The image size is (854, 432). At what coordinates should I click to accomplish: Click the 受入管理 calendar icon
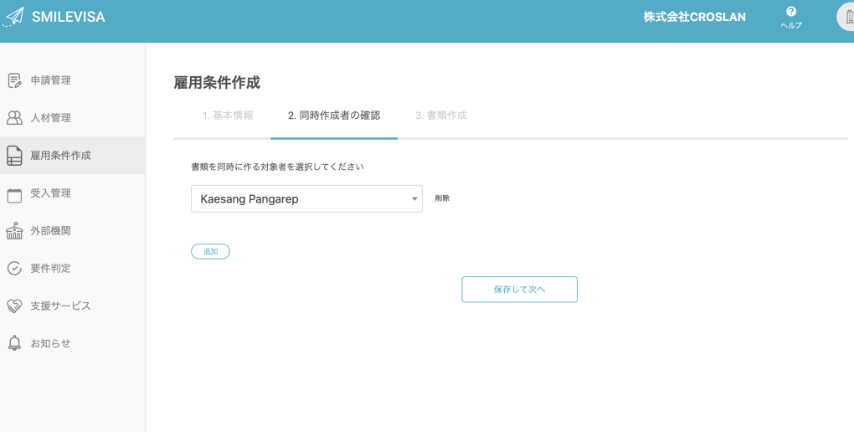click(x=14, y=194)
